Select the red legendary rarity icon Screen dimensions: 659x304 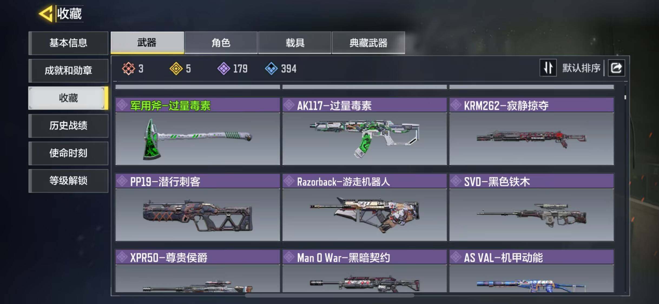click(128, 68)
